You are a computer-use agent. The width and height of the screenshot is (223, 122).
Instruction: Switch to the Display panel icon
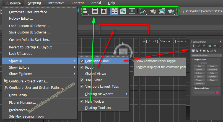(215, 46)
